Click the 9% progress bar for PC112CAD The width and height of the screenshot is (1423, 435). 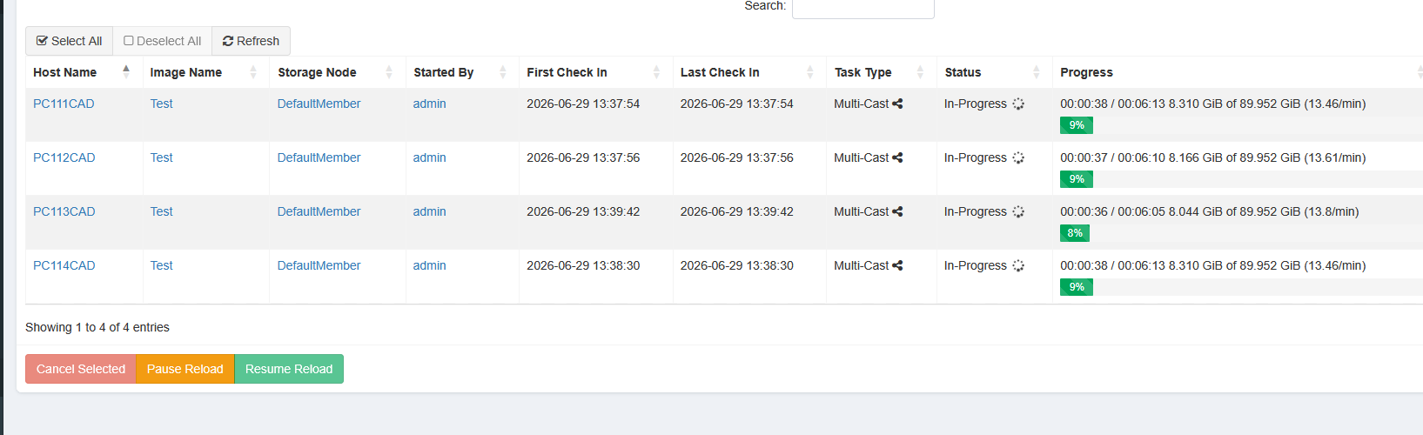click(1077, 179)
